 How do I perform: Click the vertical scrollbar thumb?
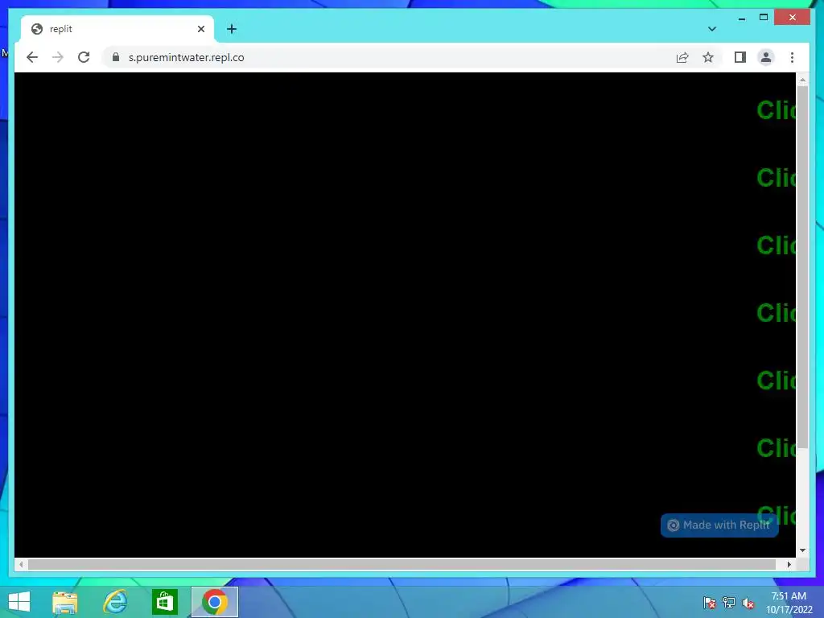(x=802, y=267)
